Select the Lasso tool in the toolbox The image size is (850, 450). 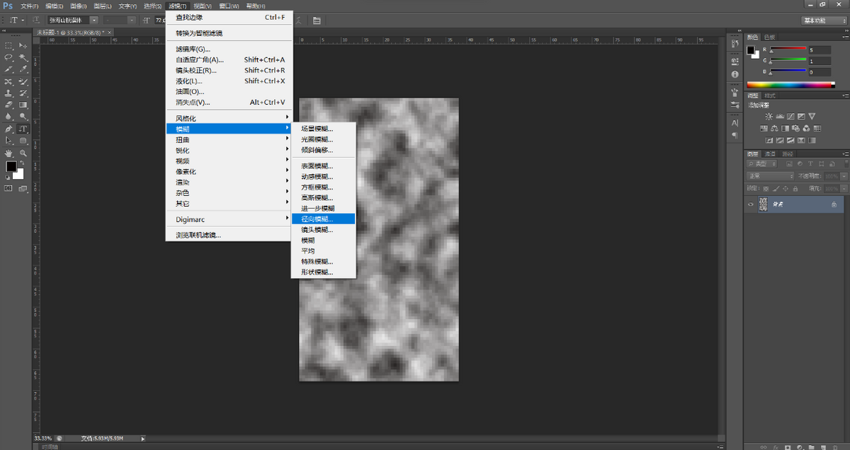pyautogui.click(x=8, y=57)
